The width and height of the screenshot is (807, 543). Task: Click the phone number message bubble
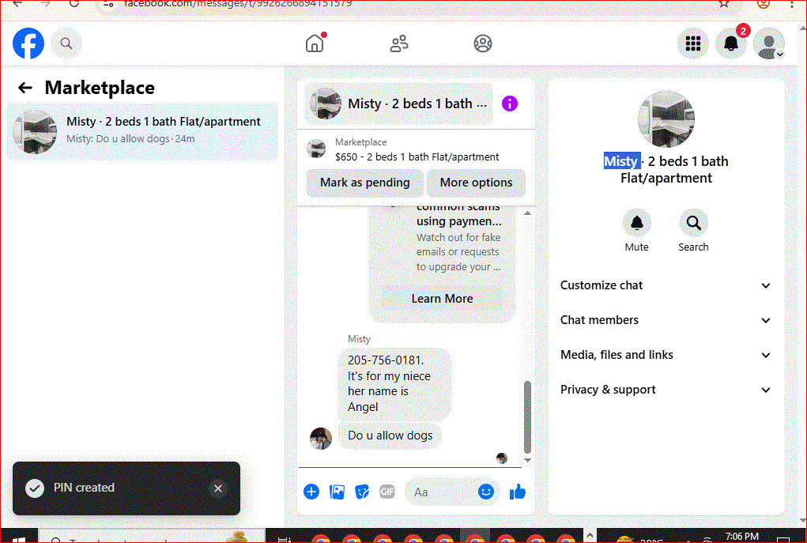[x=394, y=383]
